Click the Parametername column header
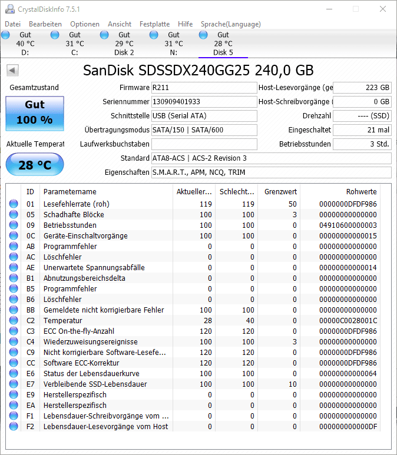Viewport: 397px width, 455px height. pyautogui.click(x=106, y=192)
